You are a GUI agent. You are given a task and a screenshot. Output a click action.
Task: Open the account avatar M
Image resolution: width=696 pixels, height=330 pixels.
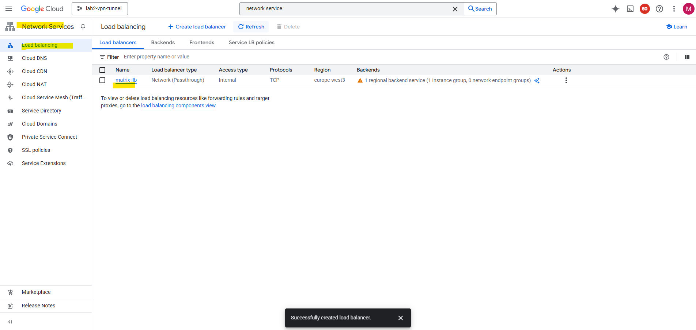click(689, 9)
